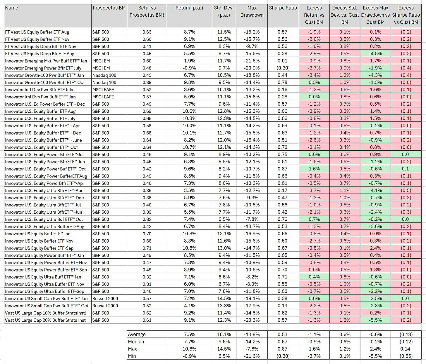
Task: Click 'Innovator U.S. Eq Power Buffer ETF - Dec'
Action: 48,104
